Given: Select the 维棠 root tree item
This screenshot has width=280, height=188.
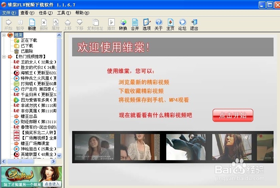Looking at the screenshot, I should [18, 35].
